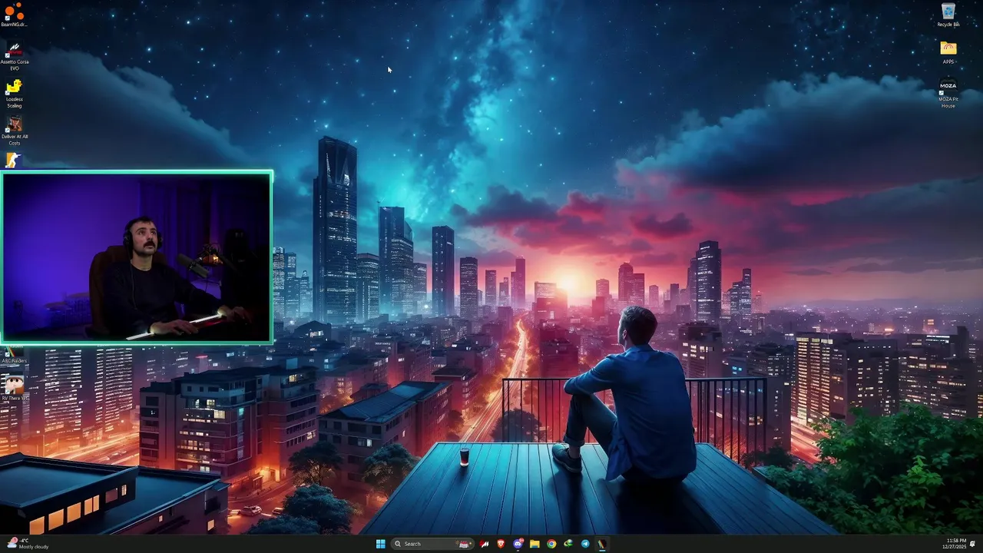
Task: Open Brave browser from the taskbar
Action: [x=501, y=544]
